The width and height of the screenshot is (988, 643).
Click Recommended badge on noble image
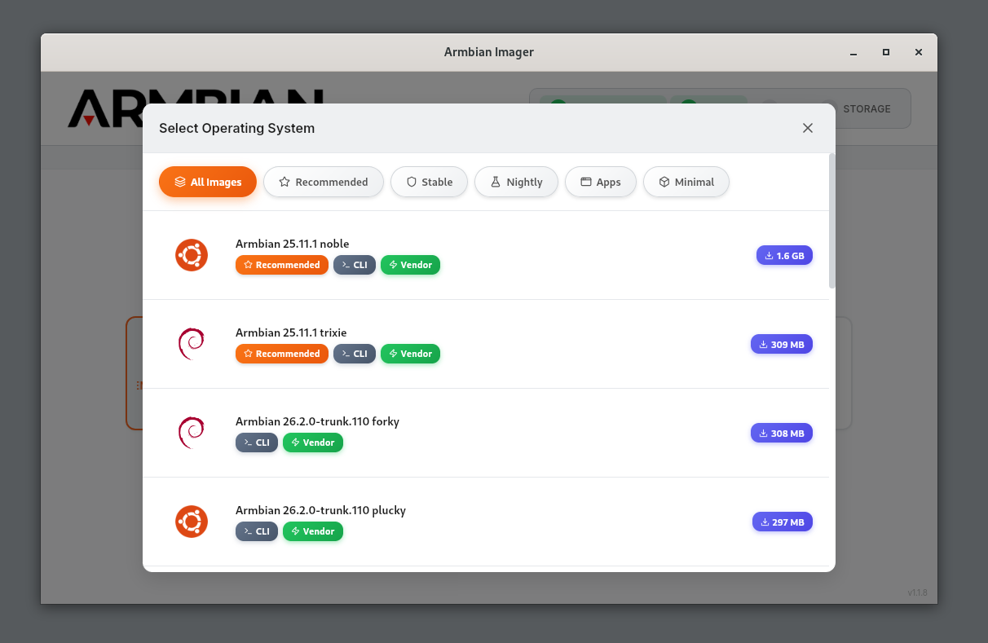(x=282, y=265)
